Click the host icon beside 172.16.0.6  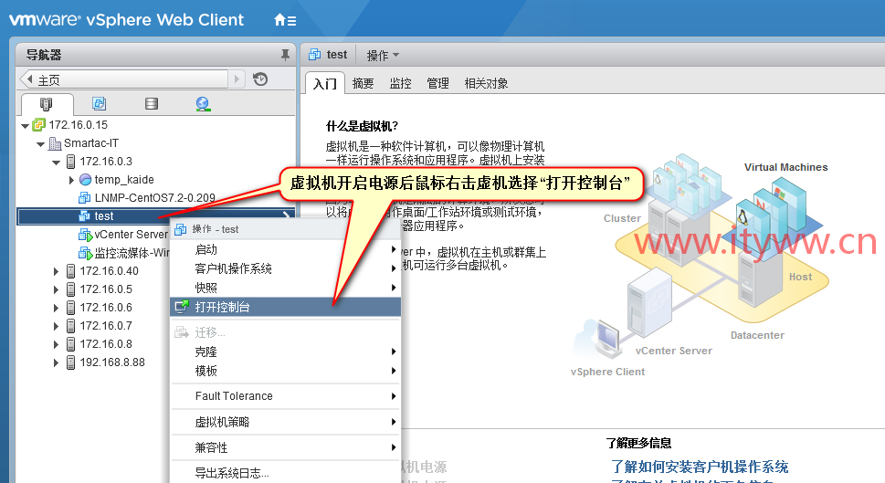coord(70,308)
